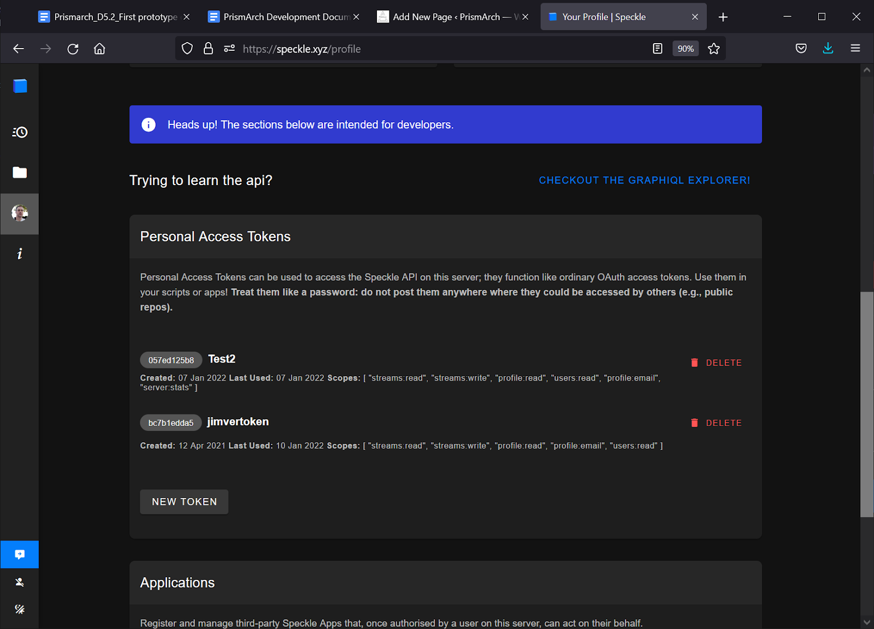
Task: Toggle the theme icon at sidebar bottom
Action: pyautogui.click(x=20, y=609)
